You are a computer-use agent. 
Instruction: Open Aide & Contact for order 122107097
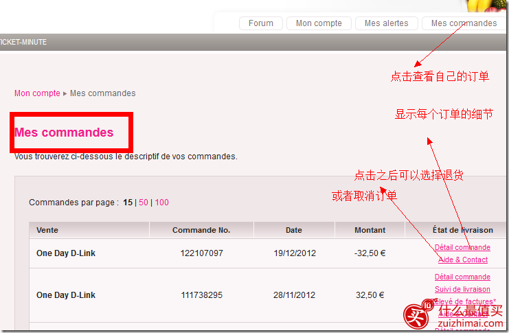pos(463,260)
